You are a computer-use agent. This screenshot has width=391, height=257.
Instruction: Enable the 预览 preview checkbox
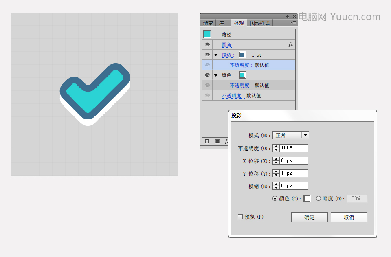(240, 217)
